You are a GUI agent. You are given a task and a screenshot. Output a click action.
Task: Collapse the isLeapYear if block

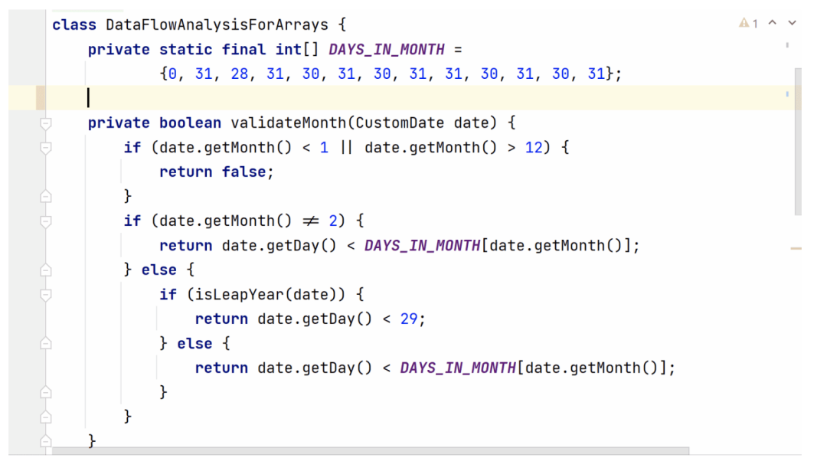tap(45, 295)
